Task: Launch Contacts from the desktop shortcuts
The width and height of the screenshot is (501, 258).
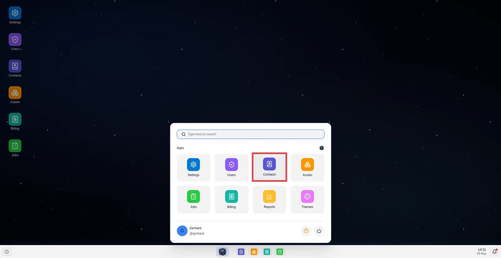Action: (x=15, y=69)
